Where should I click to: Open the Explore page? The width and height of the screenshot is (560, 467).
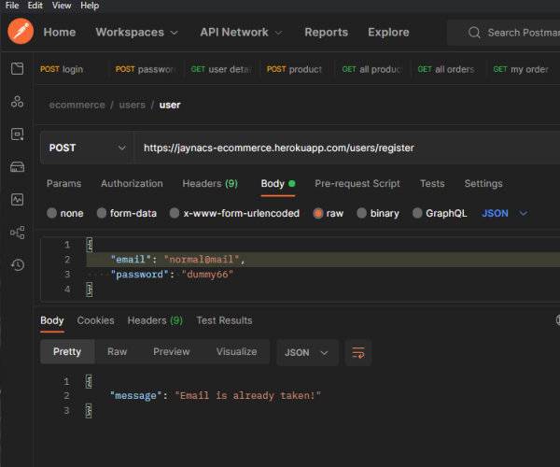pos(388,32)
